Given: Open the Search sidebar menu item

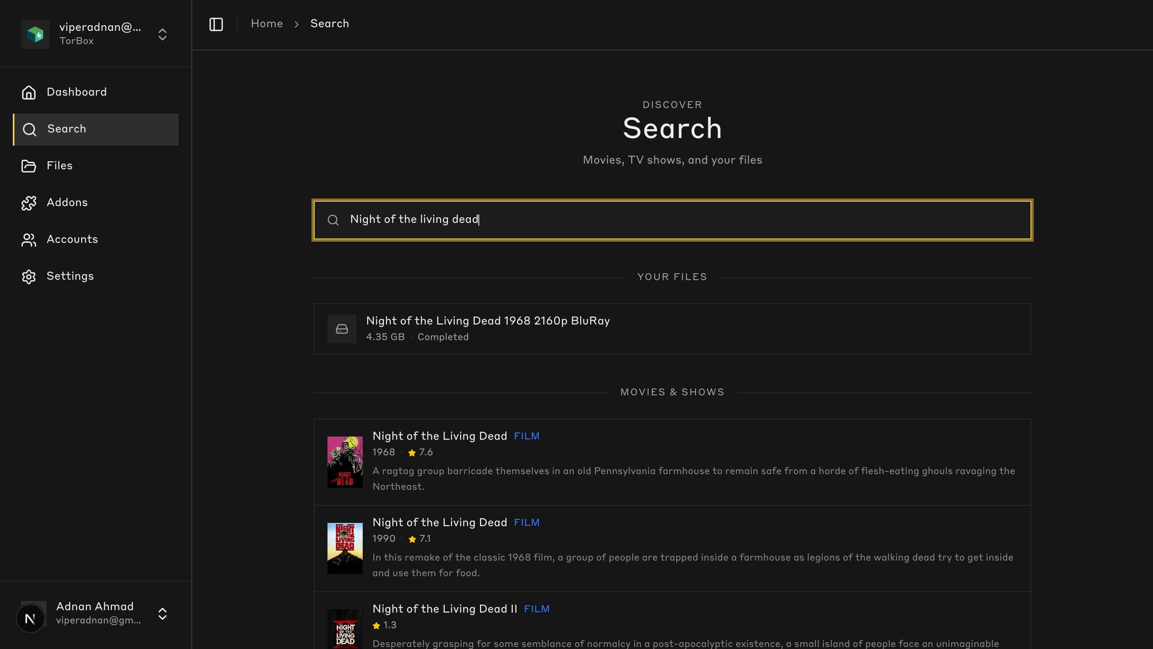Looking at the screenshot, I should coord(96,129).
